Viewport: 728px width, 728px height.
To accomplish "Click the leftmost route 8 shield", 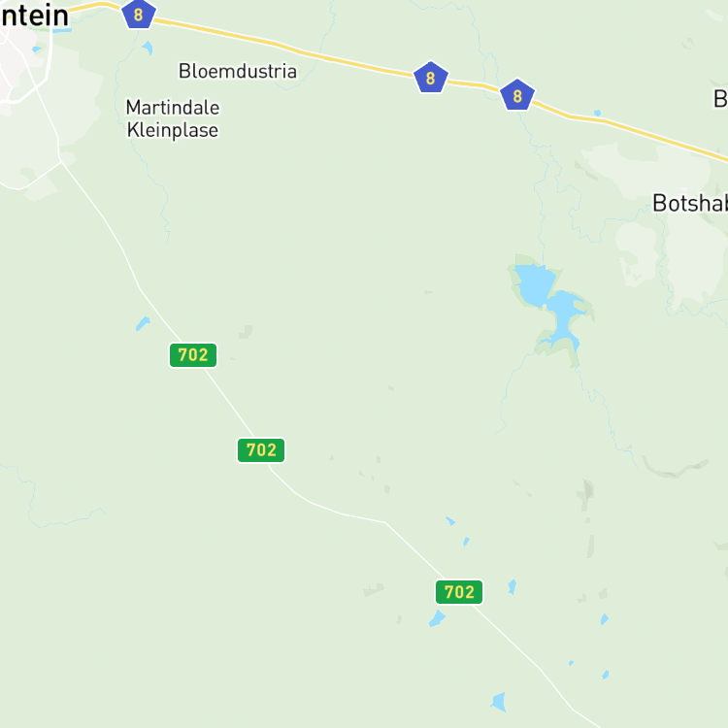I will click(139, 15).
